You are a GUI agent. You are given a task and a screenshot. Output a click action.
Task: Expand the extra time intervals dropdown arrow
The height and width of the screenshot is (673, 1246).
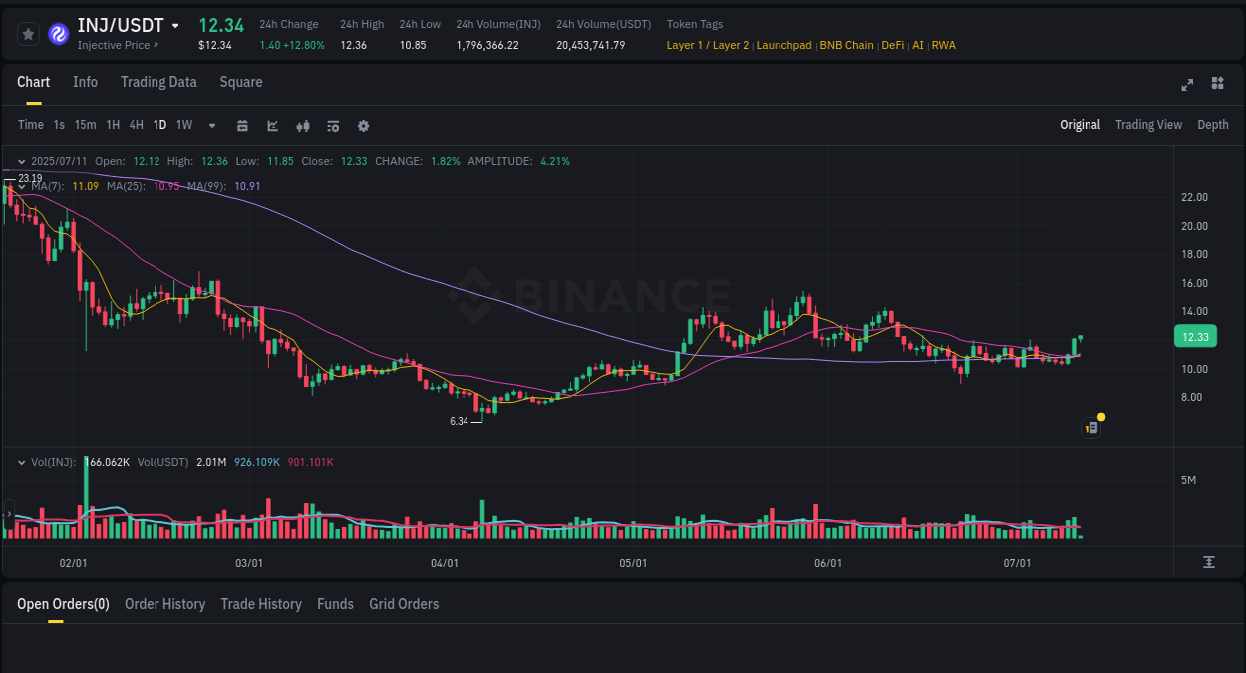click(211, 125)
